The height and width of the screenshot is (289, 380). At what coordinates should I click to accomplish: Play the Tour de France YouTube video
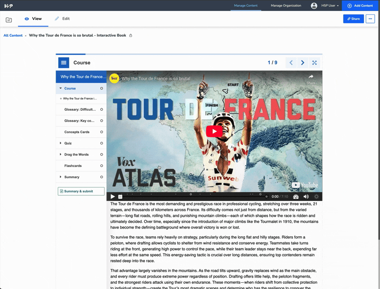215,131
